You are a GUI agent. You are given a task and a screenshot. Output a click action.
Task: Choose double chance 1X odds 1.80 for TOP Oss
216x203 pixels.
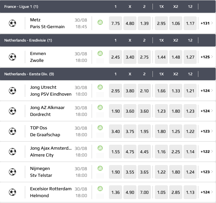pyautogui.click(x=161, y=131)
